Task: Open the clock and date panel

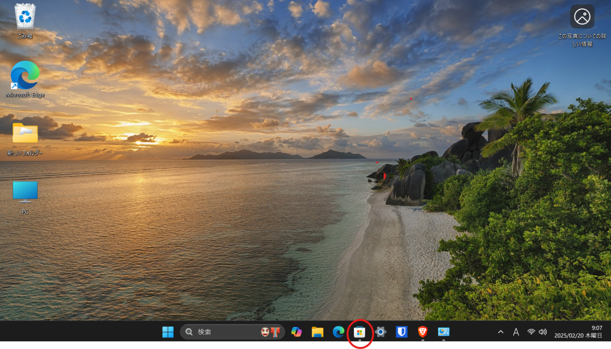Action: (578, 332)
